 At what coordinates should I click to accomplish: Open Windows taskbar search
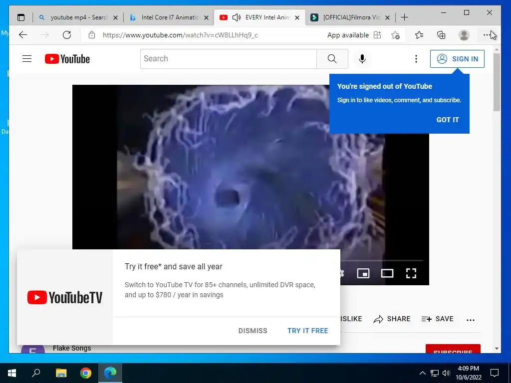pyautogui.click(x=36, y=373)
